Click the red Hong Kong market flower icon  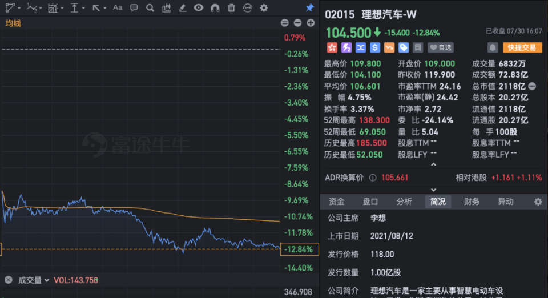pos(332,47)
